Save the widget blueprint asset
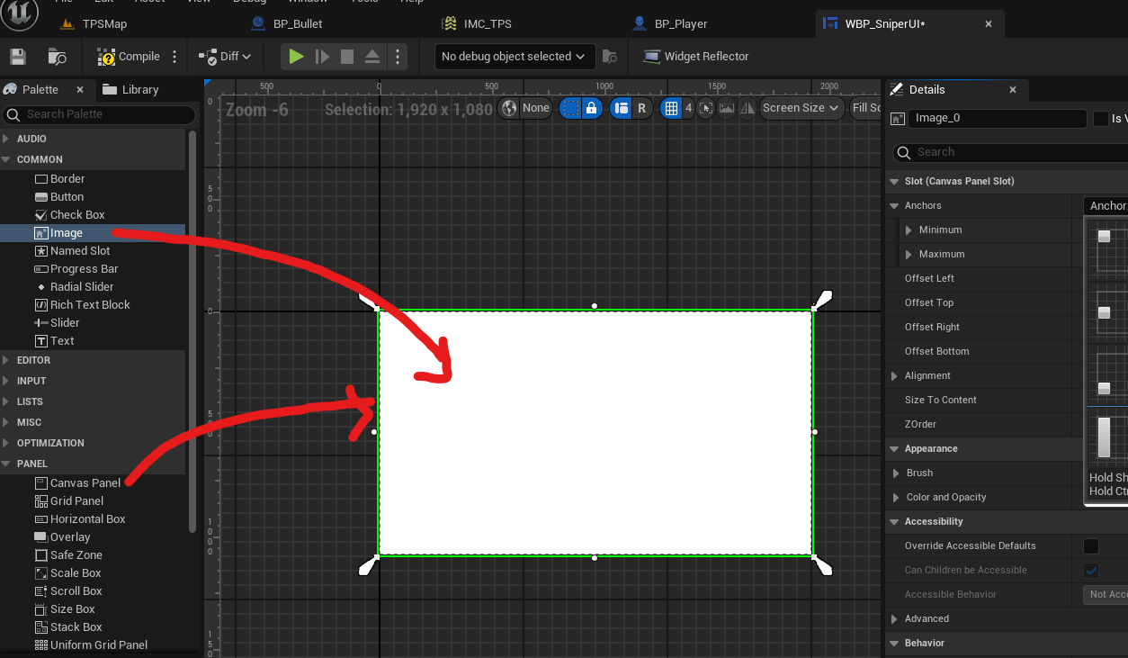 pyautogui.click(x=18, y=57)
